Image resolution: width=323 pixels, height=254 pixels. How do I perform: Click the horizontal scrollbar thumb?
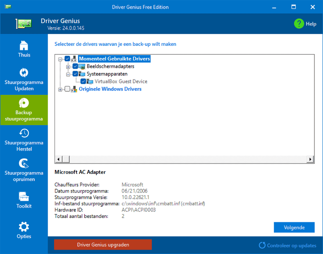coord(66,159)
